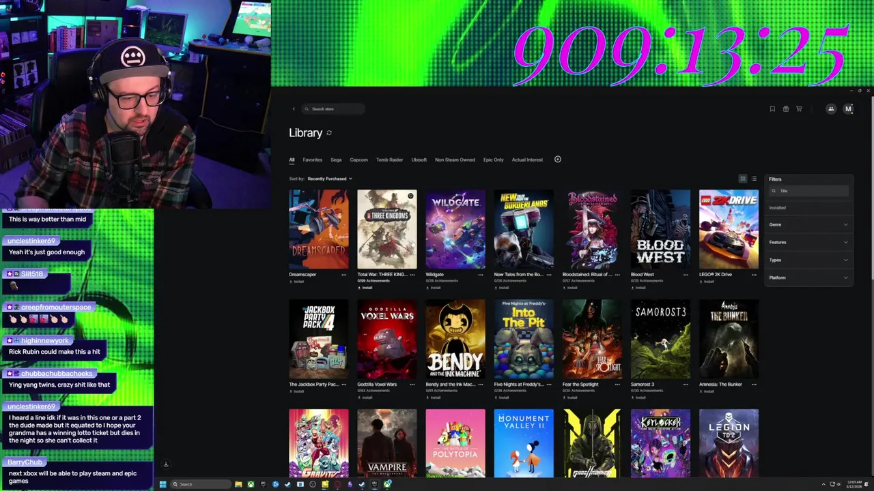Click Install under Blood West

point(638,288)
